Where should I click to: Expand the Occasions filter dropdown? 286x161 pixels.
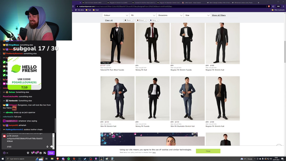tap(170, 15)
